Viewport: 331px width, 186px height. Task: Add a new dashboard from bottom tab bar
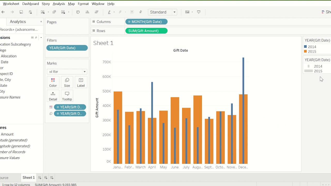point(46,178)
